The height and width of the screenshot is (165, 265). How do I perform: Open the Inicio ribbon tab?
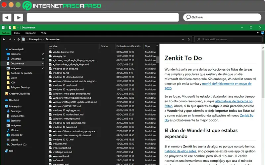pos(17,33)
